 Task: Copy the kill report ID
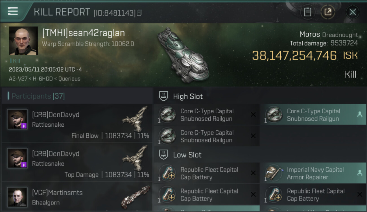[x=139, y=13]
